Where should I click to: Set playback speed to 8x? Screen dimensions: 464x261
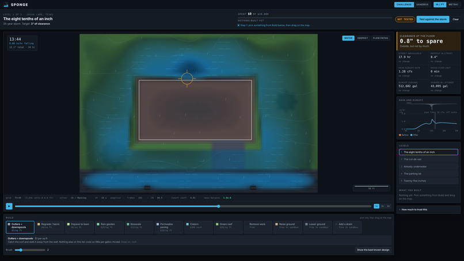389,206
